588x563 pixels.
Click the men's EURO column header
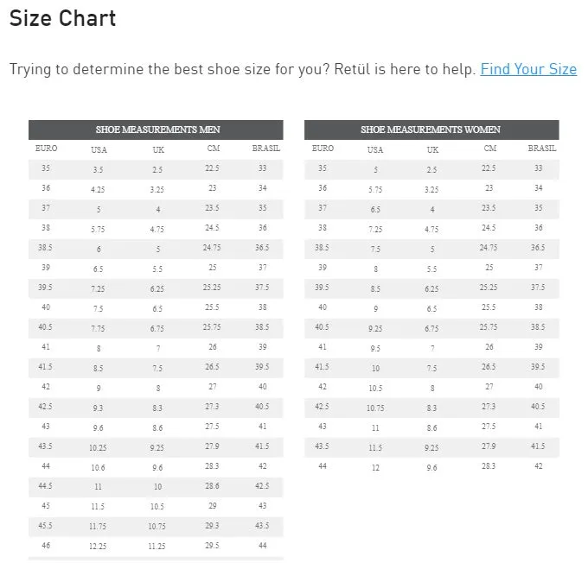pyautogui.click(x=46, y=149)
